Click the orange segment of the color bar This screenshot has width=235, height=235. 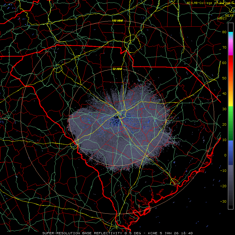(231, 85)
